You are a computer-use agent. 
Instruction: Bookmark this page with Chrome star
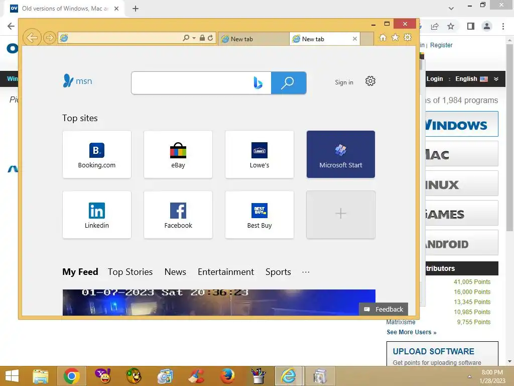click(x=451, y=26)
